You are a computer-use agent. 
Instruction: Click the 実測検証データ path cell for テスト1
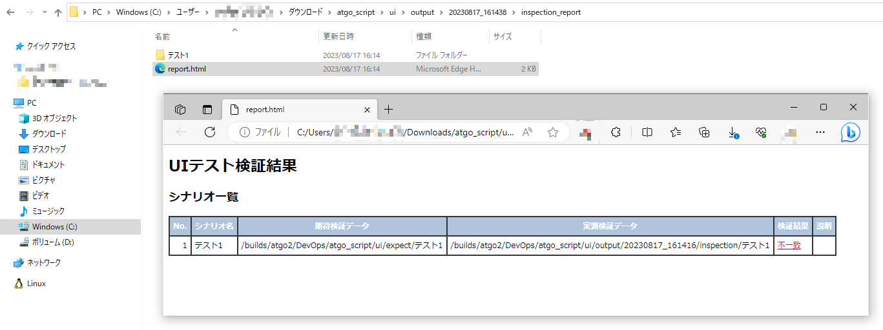(610, 246)
